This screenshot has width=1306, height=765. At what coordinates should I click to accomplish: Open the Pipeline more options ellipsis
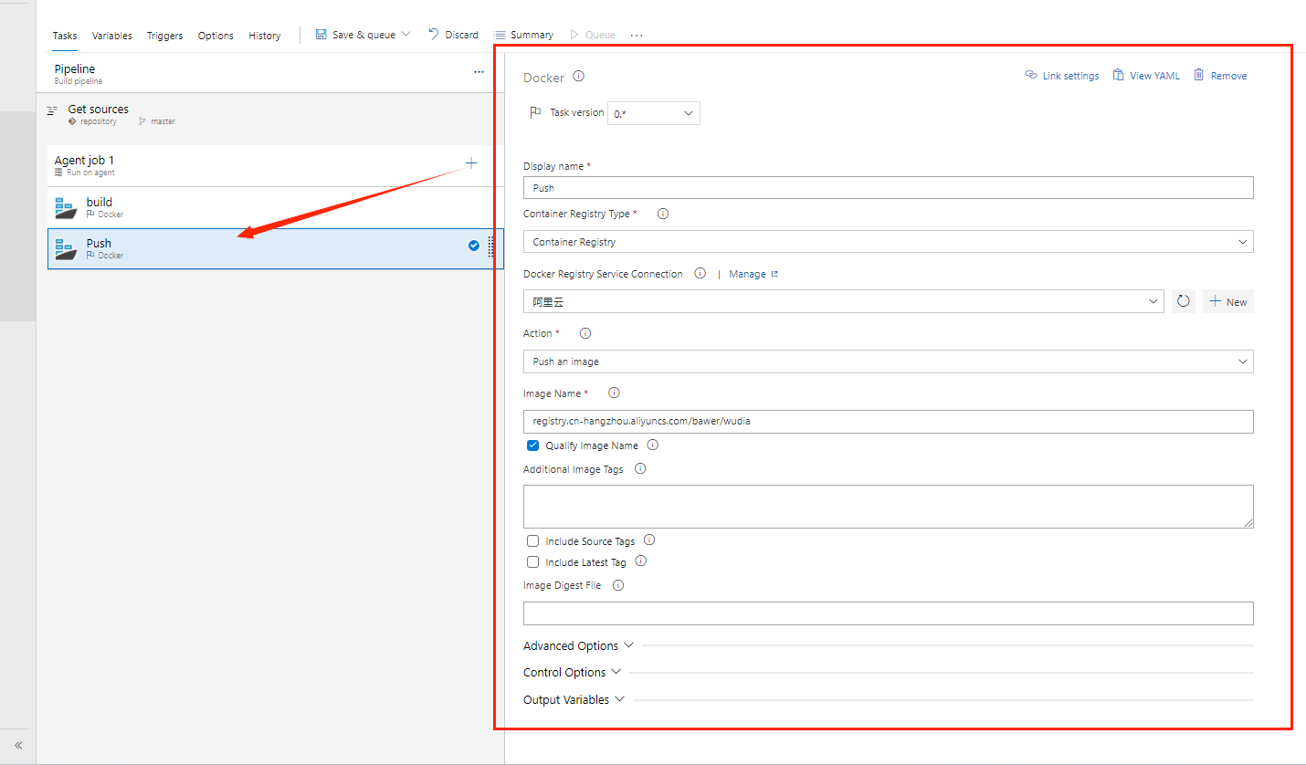pyautogui.click(x=479, y=72)
